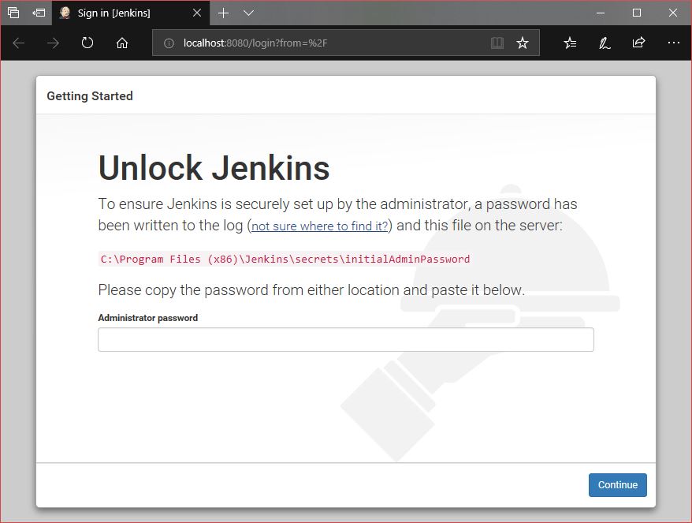
Task: Open the Favorites hub
Action: [570, 43]
